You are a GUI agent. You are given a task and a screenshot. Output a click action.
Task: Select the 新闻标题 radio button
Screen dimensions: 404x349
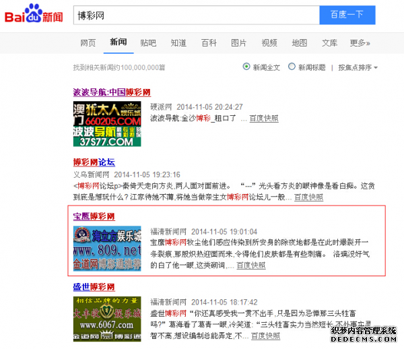[292, 67]
